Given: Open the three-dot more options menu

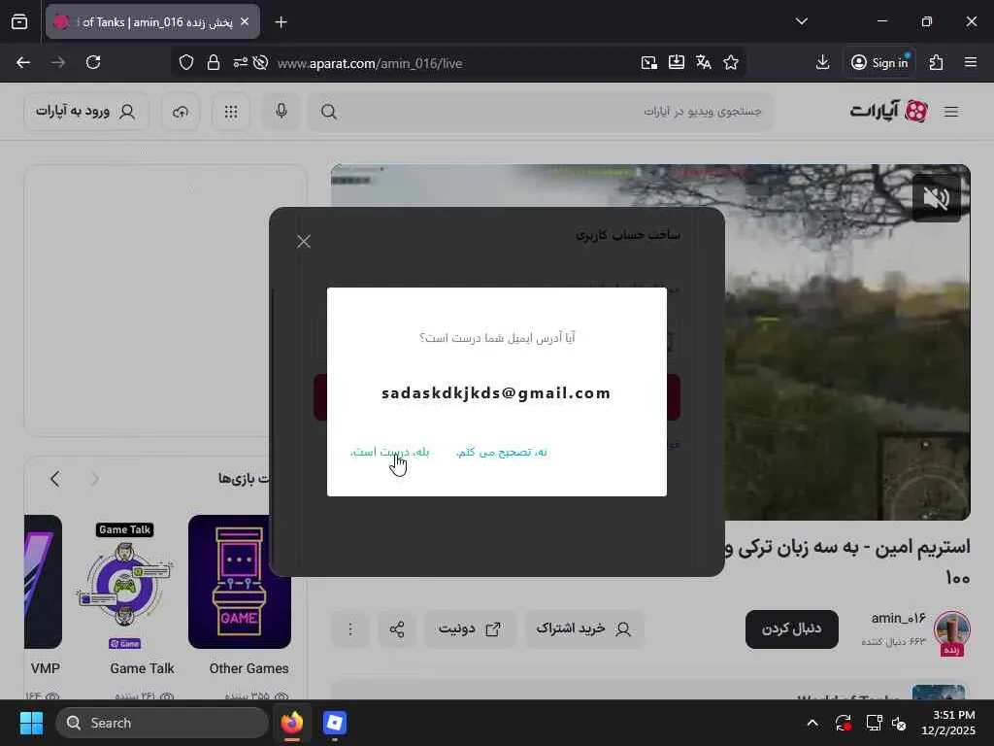Looking at the screenshot, I should [x=349, y=628].
